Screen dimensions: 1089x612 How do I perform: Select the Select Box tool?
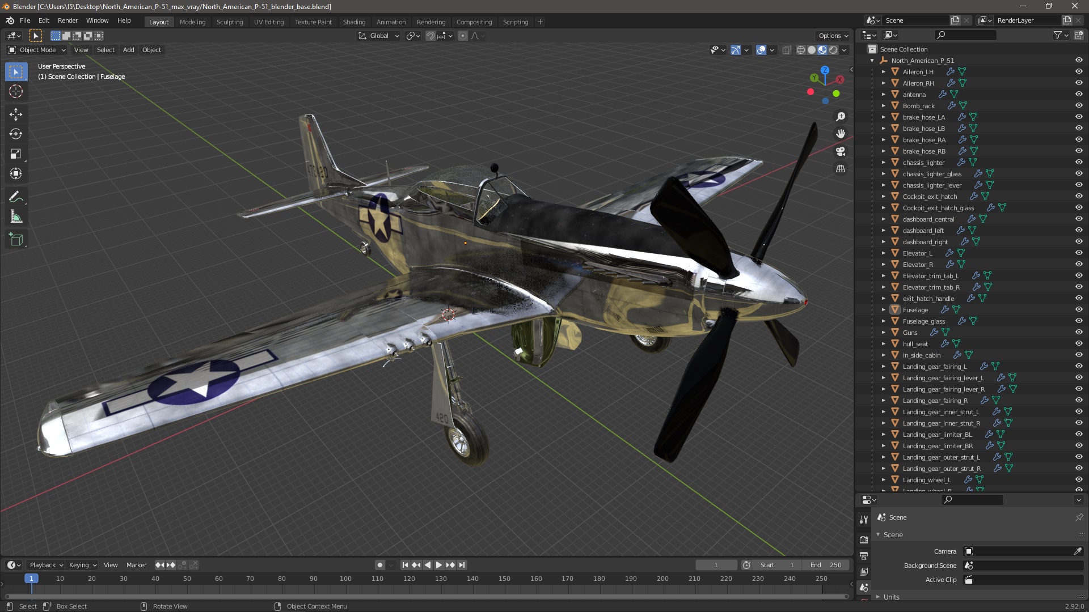(x=16, y=72)
